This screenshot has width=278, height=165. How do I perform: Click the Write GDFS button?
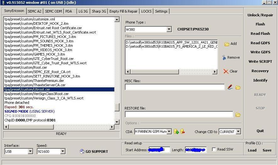pos(260,52)
